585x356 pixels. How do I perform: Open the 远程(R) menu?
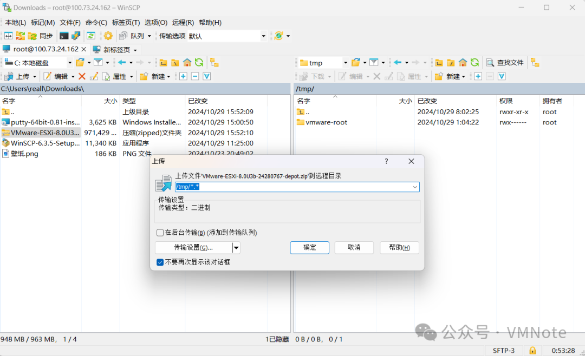pyautogui.click(x=183, y=23)
